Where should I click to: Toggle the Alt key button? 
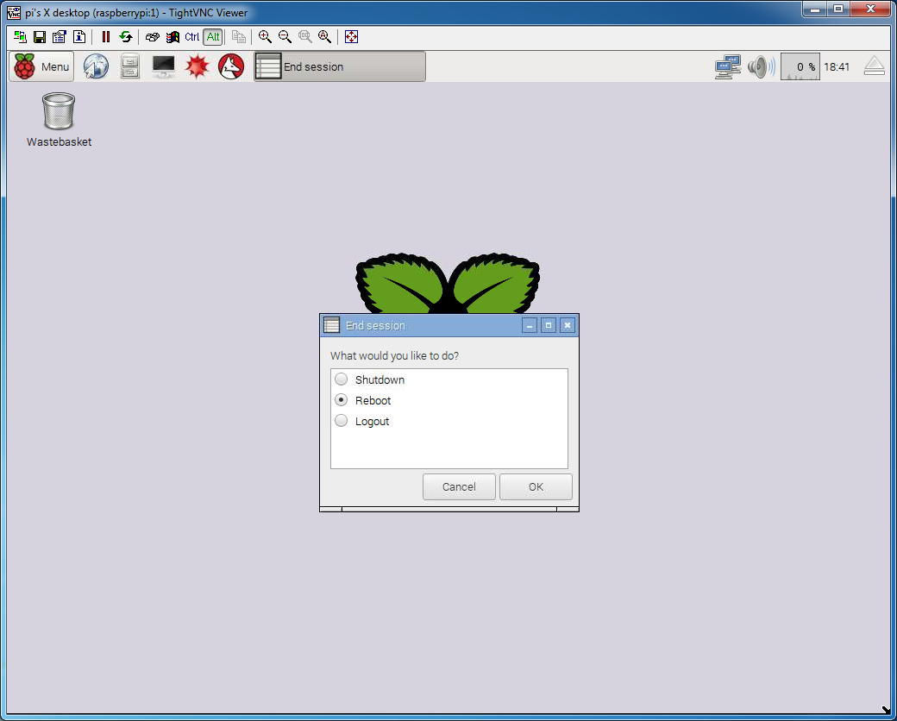[x=213, y=37]
